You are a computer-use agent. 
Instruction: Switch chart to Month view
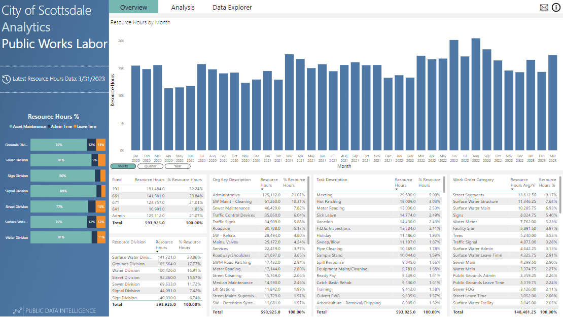[x=123, y=166]
